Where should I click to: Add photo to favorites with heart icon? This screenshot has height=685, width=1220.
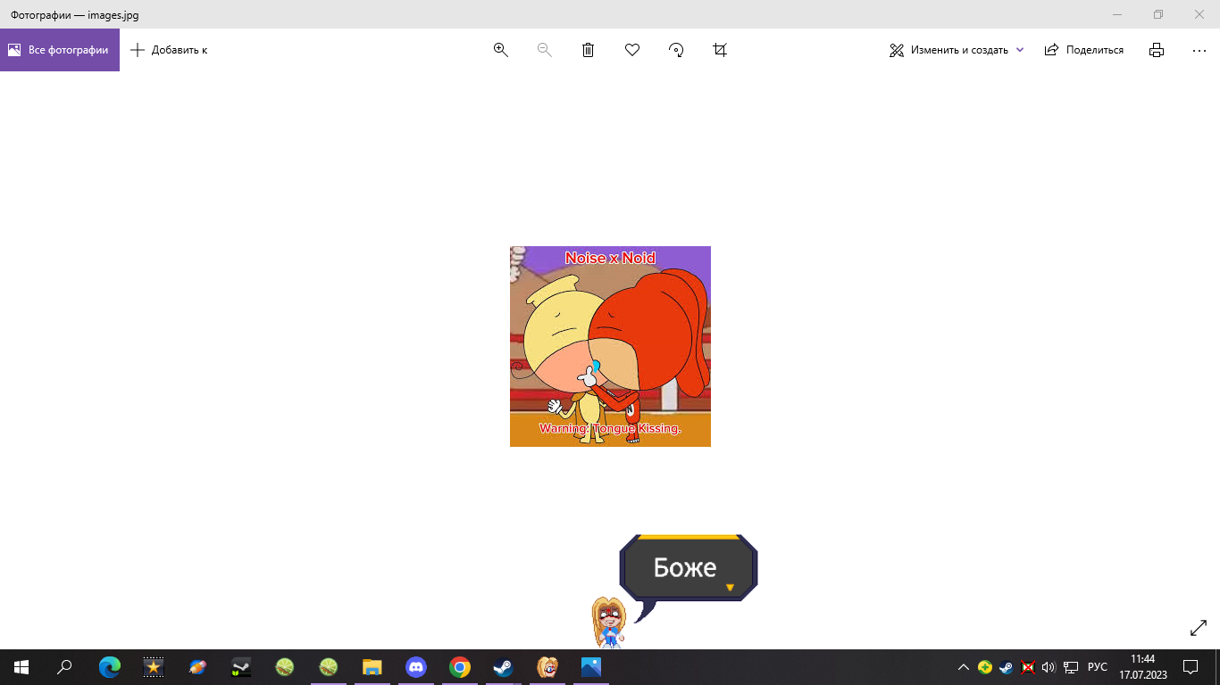632,50
